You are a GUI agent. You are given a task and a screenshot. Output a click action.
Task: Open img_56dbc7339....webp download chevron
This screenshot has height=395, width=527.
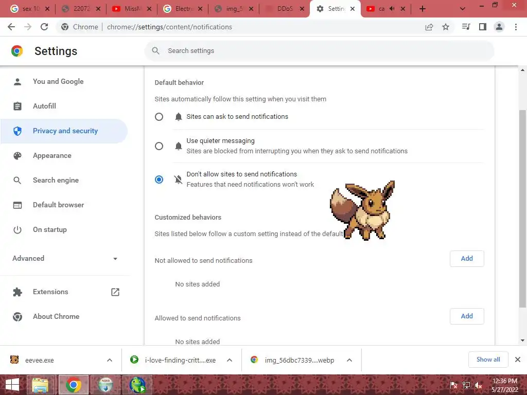[349, 360]
